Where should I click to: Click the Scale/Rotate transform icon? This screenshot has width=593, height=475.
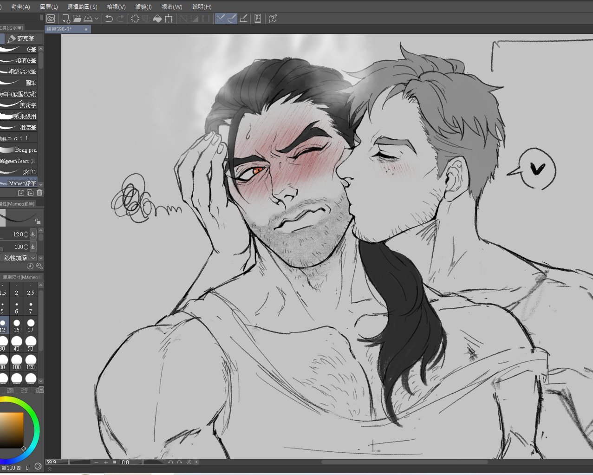point(169,19)
